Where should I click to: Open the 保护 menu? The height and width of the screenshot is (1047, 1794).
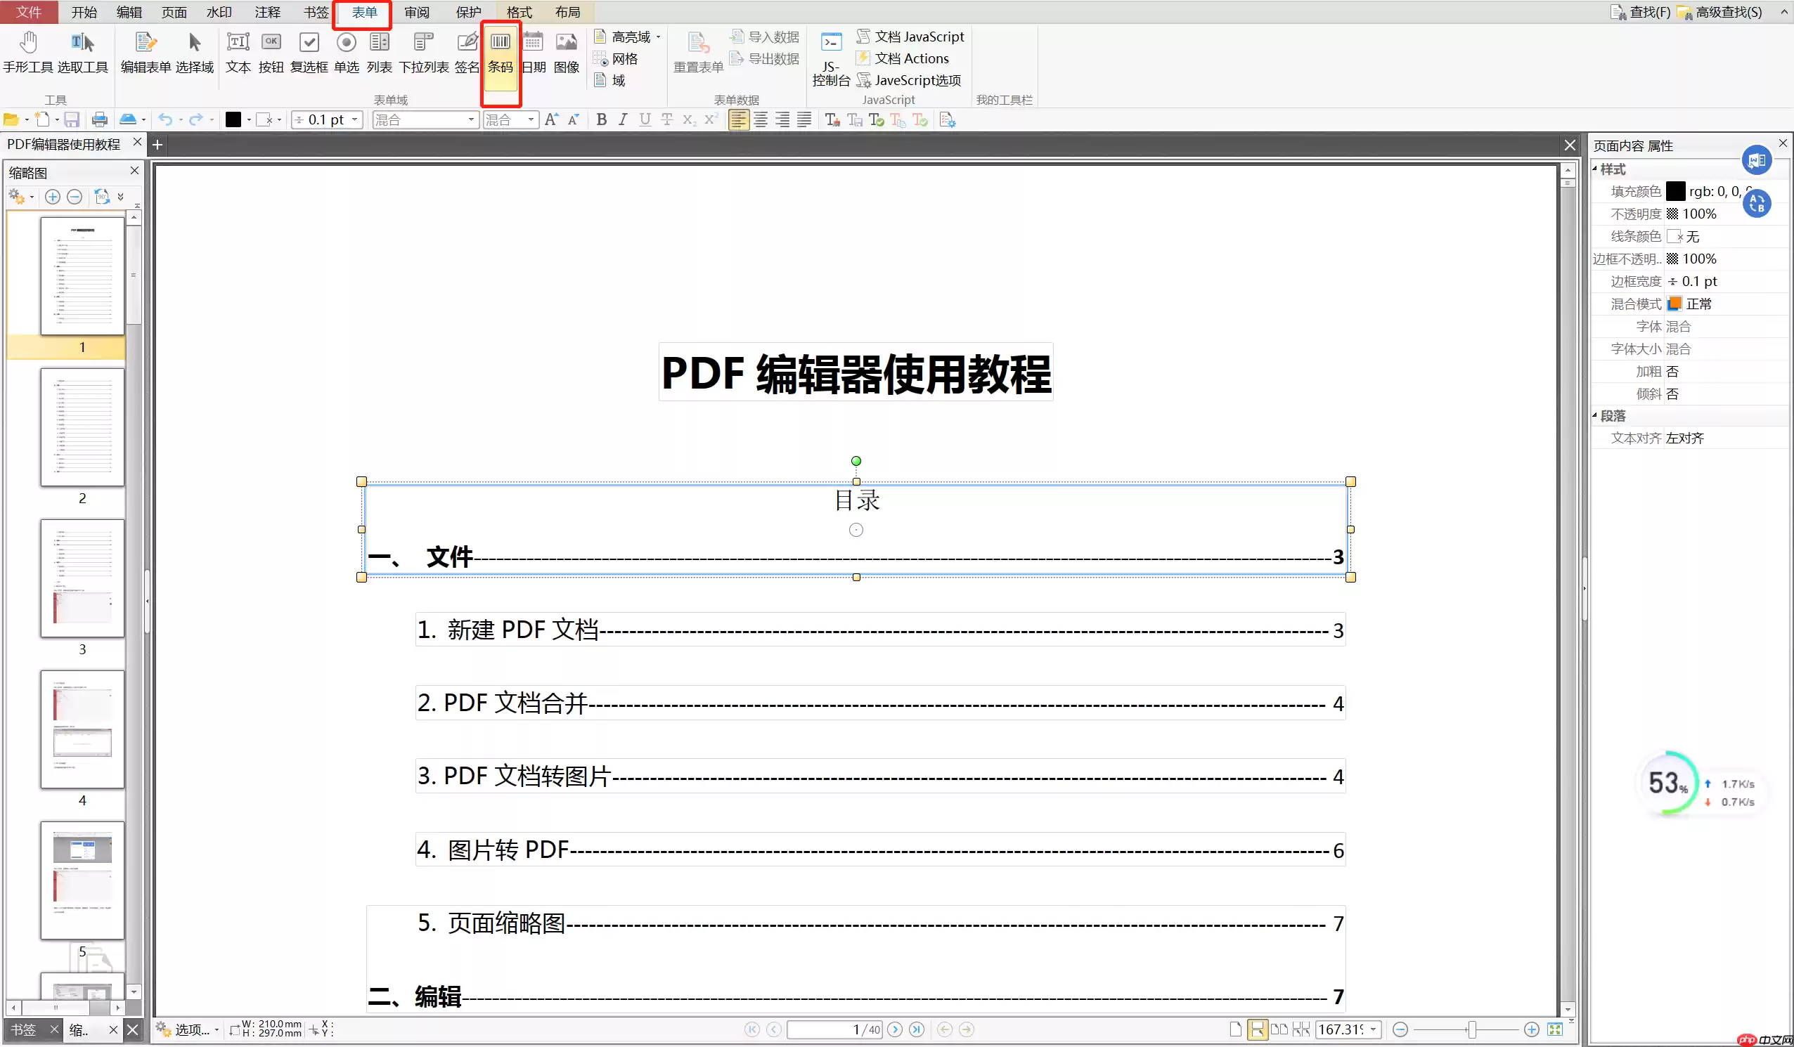(x=467, y=12)
